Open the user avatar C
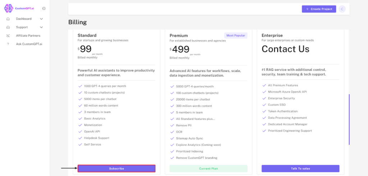The image size is (368, 176). click(x=342, y=9)
